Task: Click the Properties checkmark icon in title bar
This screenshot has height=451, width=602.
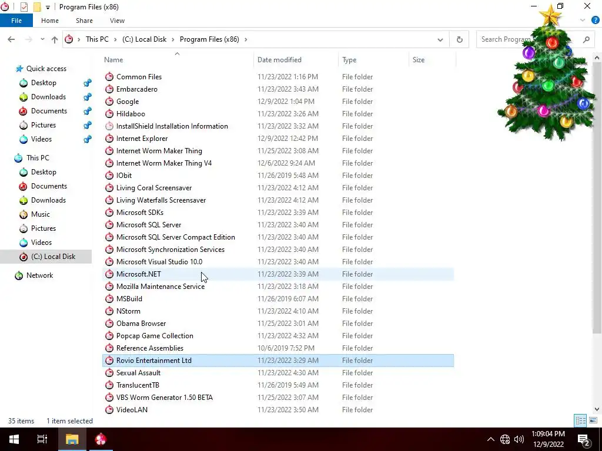Action: click(x=24, y=7)
